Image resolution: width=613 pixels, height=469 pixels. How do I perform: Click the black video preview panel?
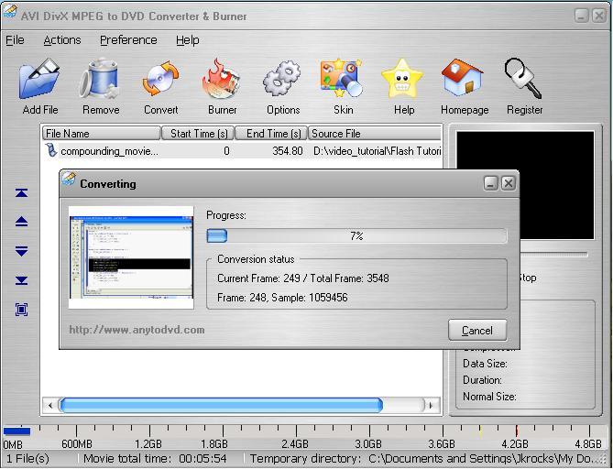(x=525, y=185)
